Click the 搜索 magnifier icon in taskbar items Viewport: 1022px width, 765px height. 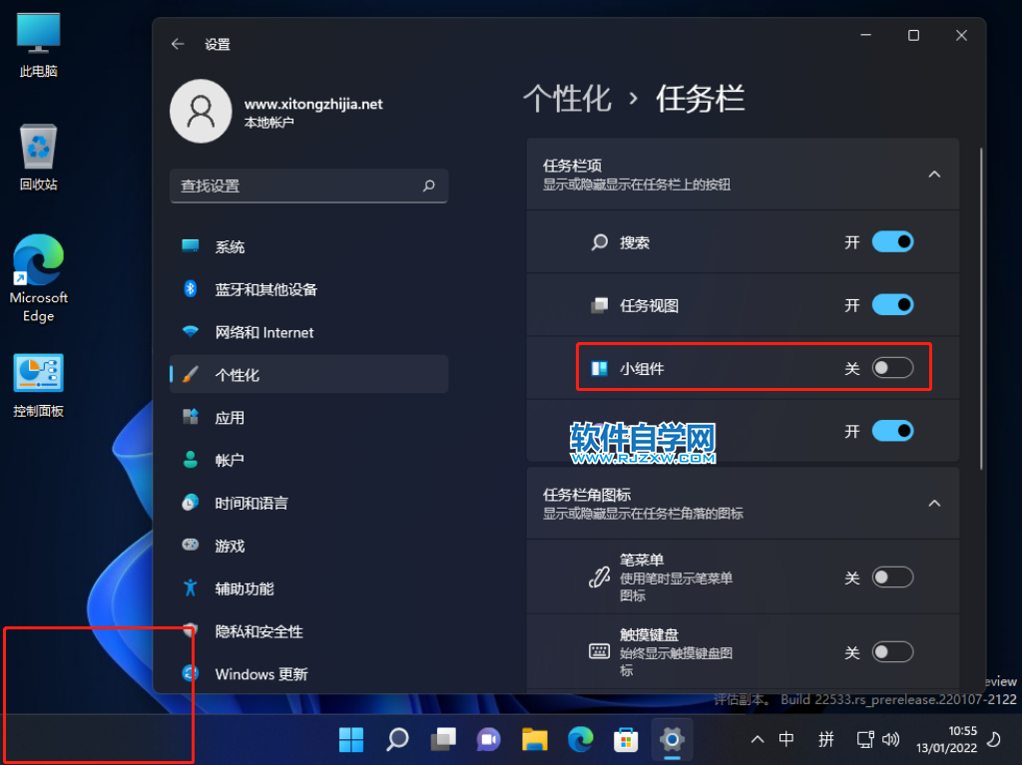[599, 242]
